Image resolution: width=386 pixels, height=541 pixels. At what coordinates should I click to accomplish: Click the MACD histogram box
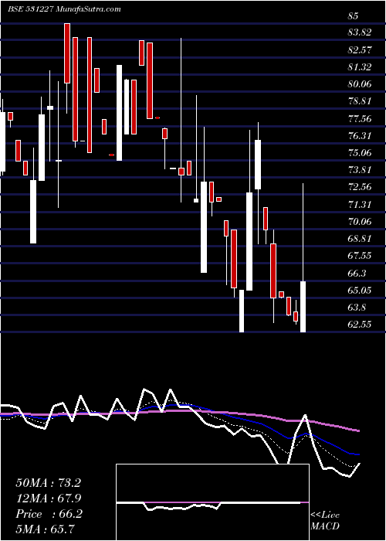point(212,502)
